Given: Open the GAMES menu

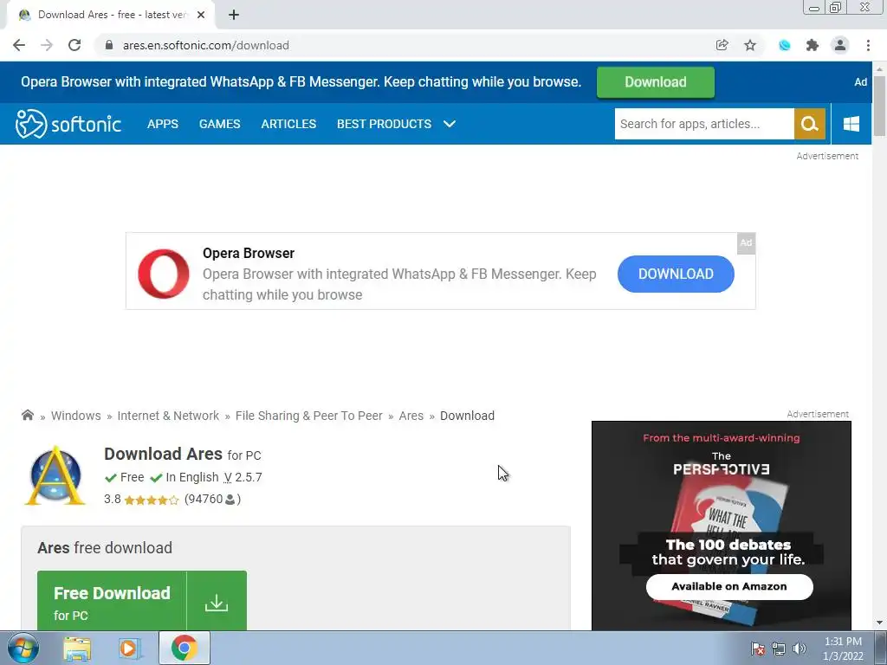Looking at the screenshot, I should pyautogui.click(x=219, y=124).
